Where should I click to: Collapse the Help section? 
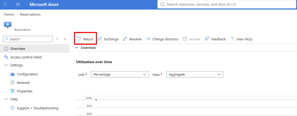[x=6, y=99]
